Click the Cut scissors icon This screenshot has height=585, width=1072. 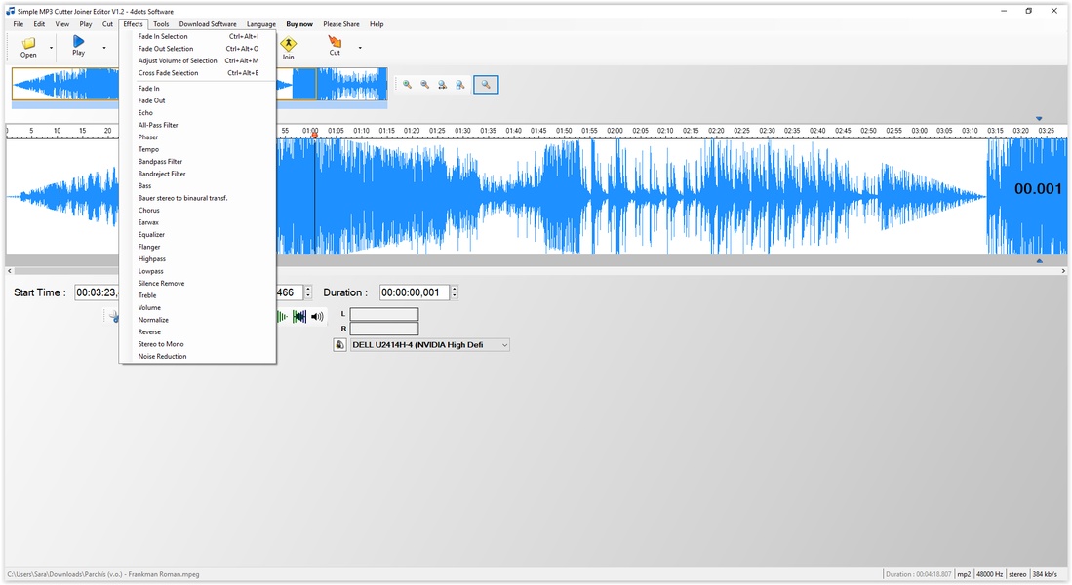(x=335, y=42)
